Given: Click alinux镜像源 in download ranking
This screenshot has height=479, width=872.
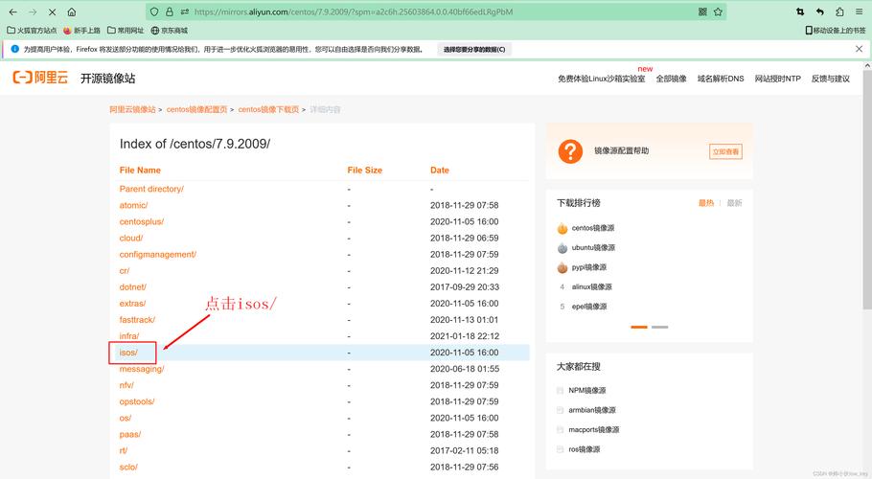Looking at the screenshot, I should point(592,287).
